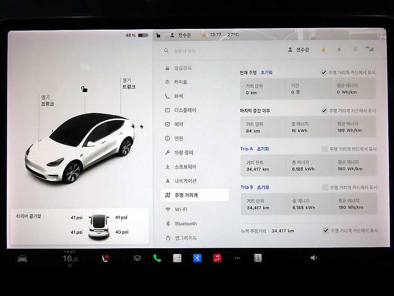
Task: Tap the battery level indicator
Action: coord(137,35)
